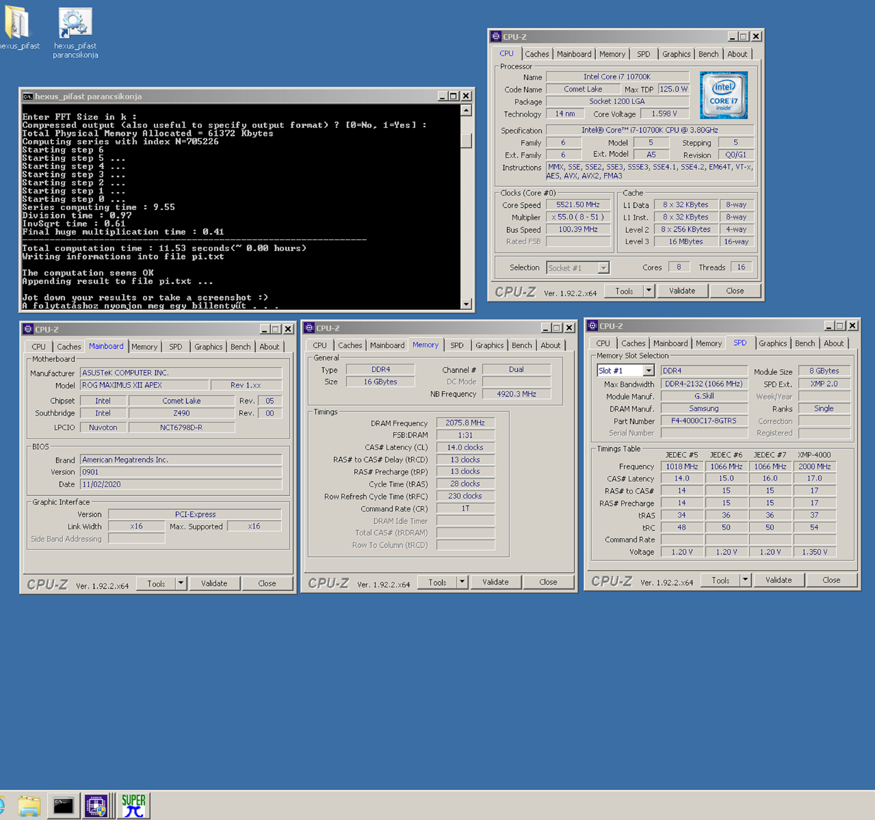The width and height of the screenshot is (875, 820).
Task: Select CPU tab in Mainboard window
Action: (38, 347)
